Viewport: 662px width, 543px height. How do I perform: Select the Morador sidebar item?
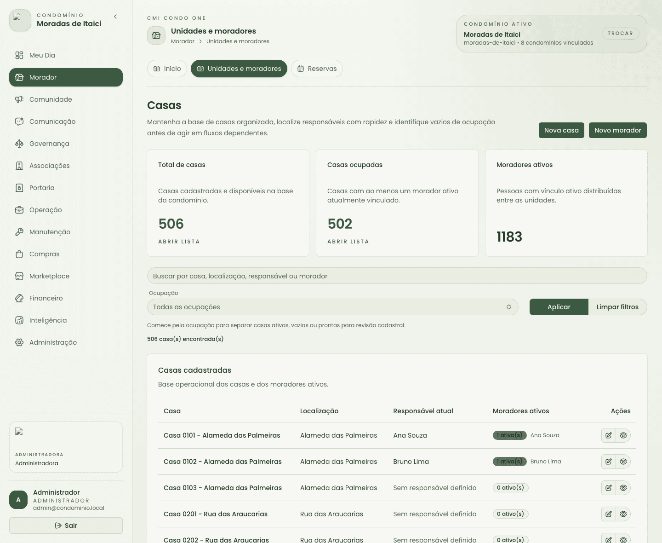pyautogui.click(x=66, y=77)
